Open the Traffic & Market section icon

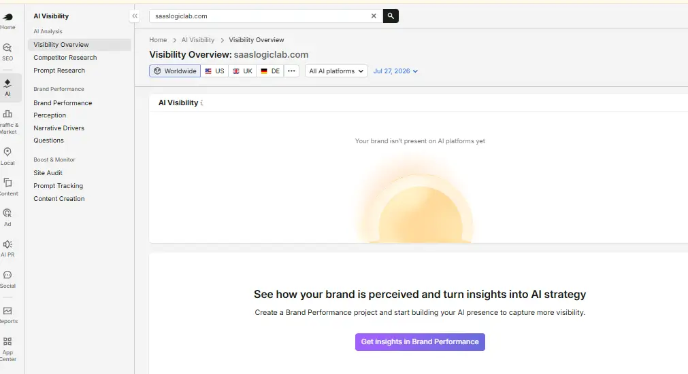tap(7, 114)
